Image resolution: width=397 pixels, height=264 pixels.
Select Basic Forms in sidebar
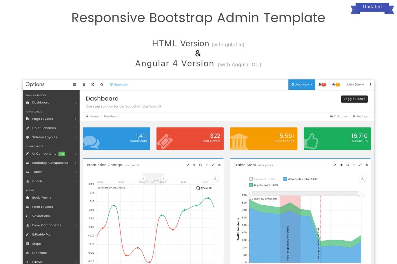[x=41, y=197]
